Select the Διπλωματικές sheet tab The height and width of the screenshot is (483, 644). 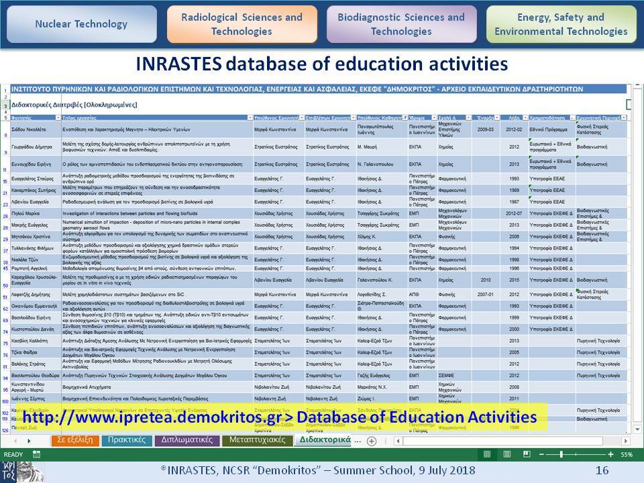coord(187,440)
